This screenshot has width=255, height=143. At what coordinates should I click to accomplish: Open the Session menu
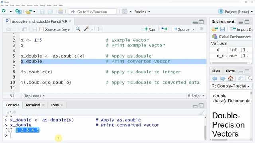point(29,6)
